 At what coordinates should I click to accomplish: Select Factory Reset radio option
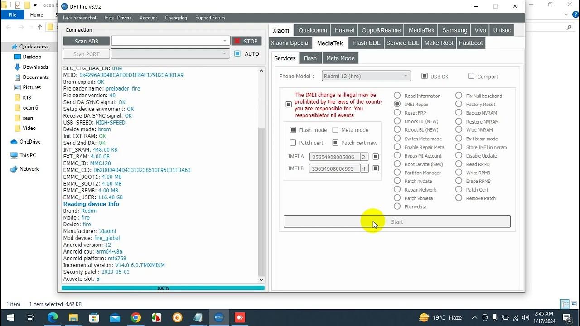[459, 104]
